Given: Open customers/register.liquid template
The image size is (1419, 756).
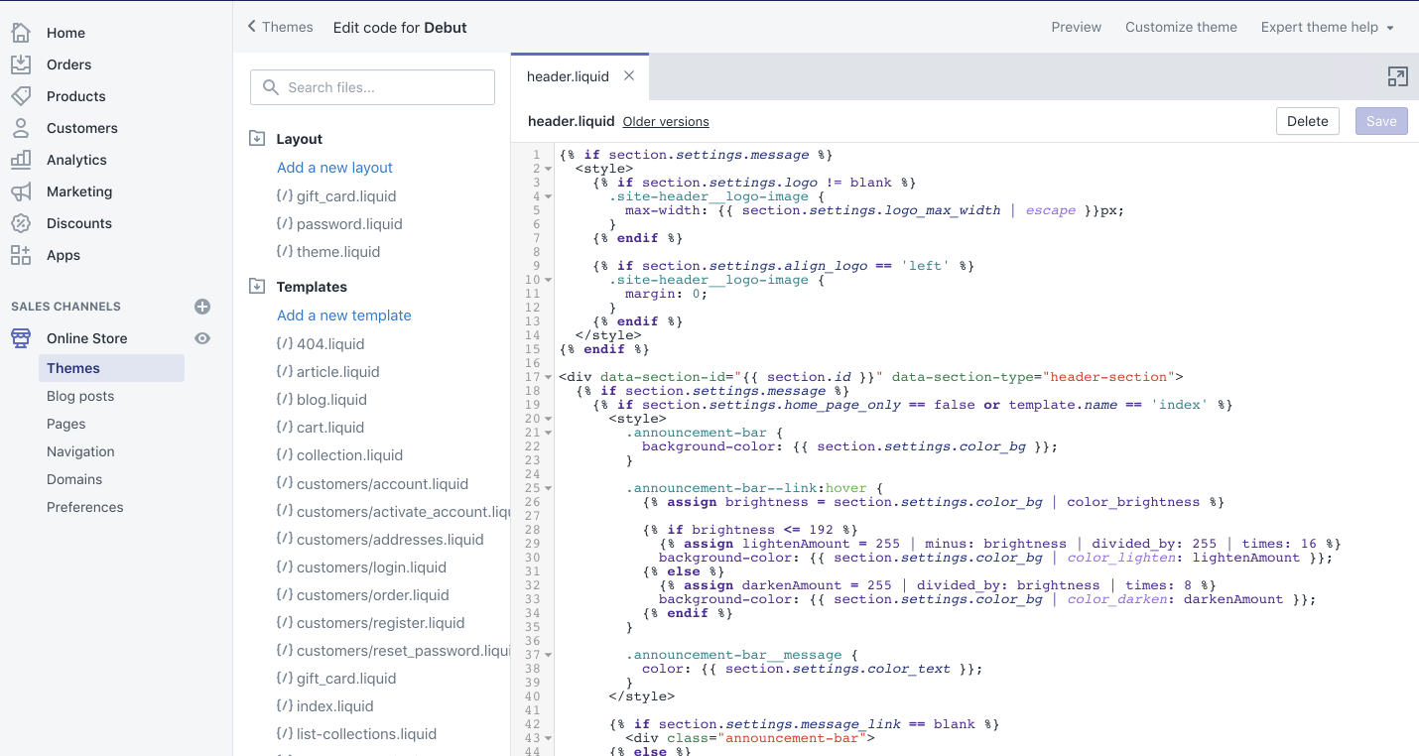Looking at the screenshot, I should tap(381, 623).
